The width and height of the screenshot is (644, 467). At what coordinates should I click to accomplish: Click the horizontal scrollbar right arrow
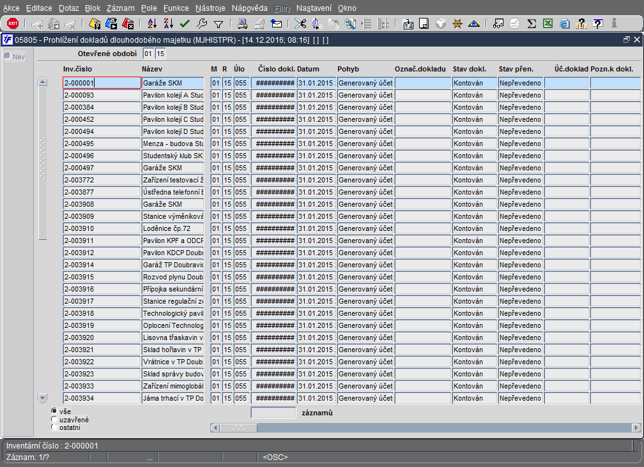pos(636,427)
